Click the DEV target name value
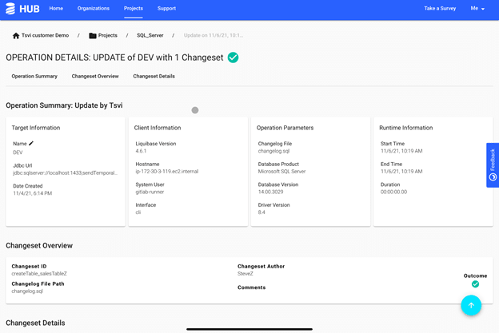 point(18,153)
